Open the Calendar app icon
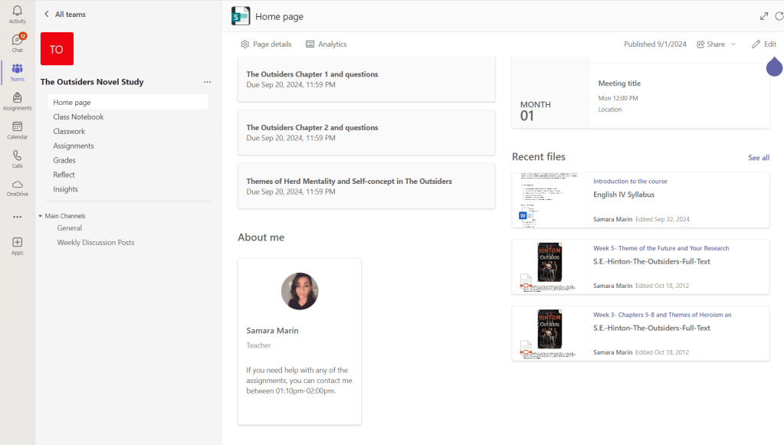 [x=17, y=127]
